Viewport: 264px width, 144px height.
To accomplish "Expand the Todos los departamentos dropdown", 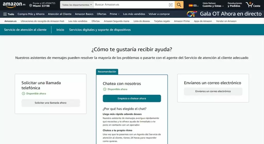I will (77, 5).
